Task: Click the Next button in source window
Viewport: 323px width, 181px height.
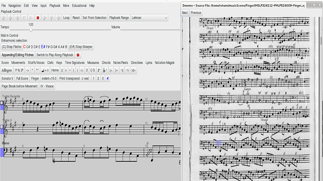Action: [185, 13]
